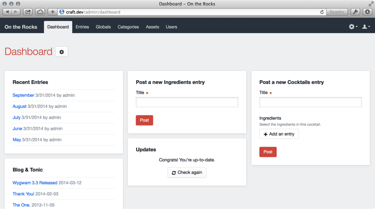Add bookmark with the plus button
Screen dimensions: 375x209
point(52,12)
